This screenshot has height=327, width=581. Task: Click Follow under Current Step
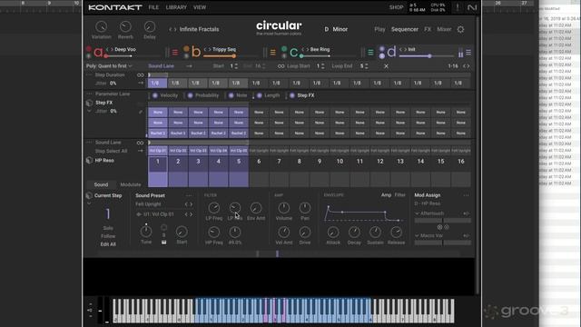[x=108, y=236]
